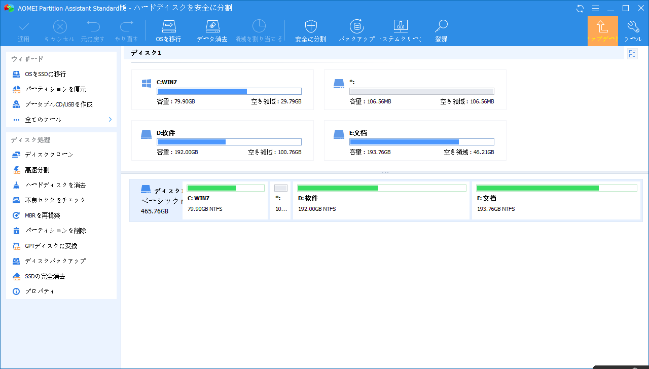Click the 登録 key icon
Screen dimensions: 649x369
click(441, 27)
